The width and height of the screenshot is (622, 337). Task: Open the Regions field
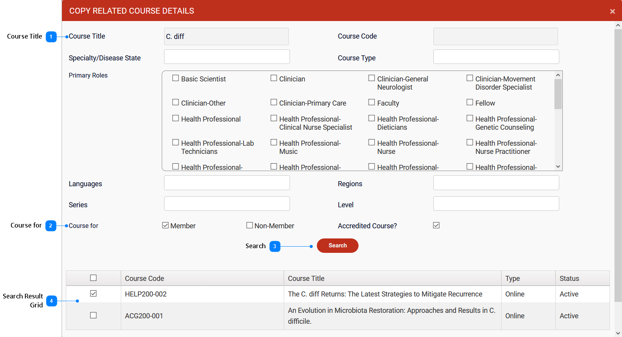point(496,183)
